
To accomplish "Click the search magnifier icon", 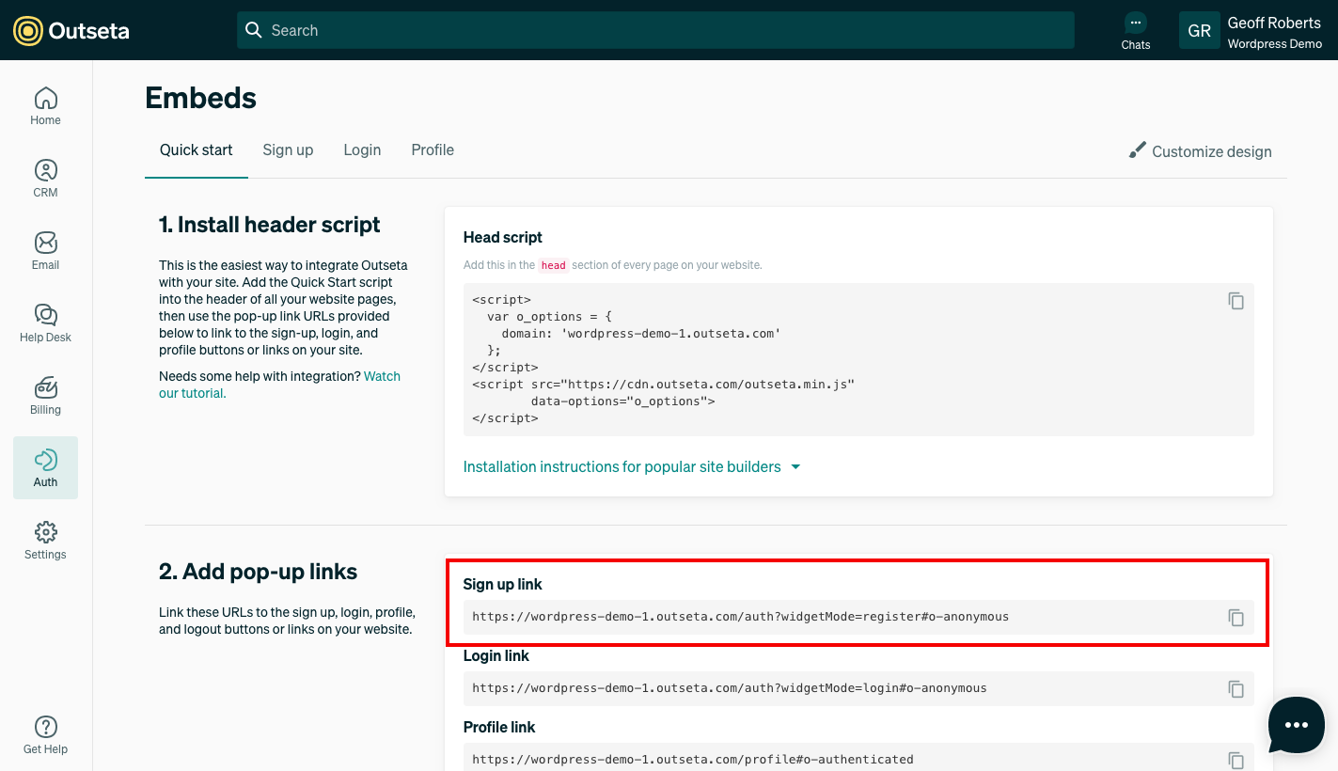I will pos(253,30).
